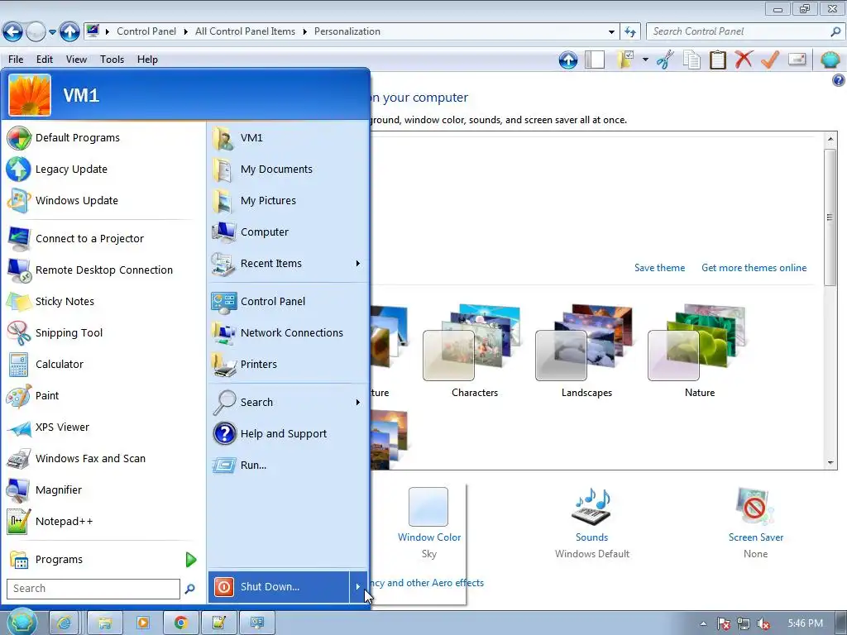Expand the All Control Panel Items breadcrumb arrow
Image resolution: width=847 pixels, height=635 pixels.
(304, 32)
